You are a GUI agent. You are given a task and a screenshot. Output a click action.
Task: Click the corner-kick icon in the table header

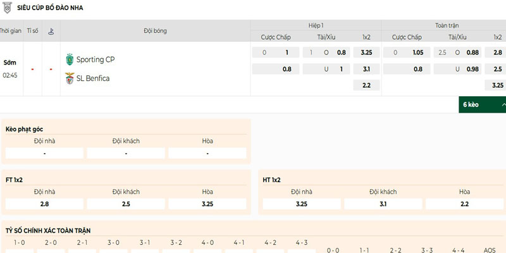(x=51, y=31)
